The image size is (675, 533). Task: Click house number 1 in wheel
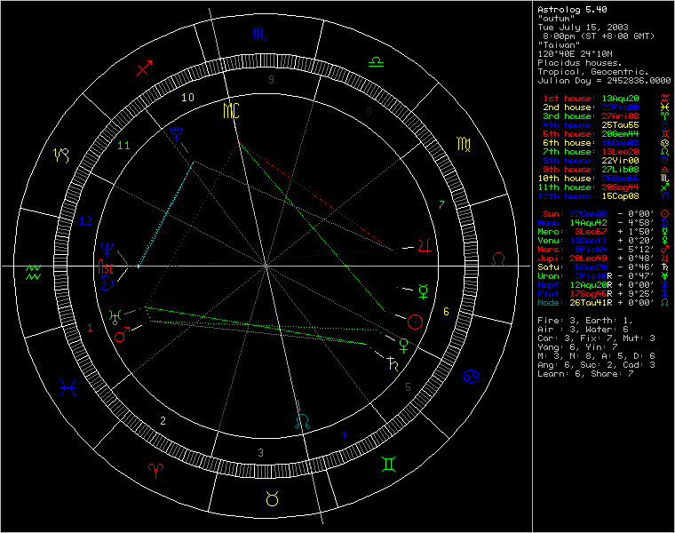pyautogui.click(x=90, y=328)
